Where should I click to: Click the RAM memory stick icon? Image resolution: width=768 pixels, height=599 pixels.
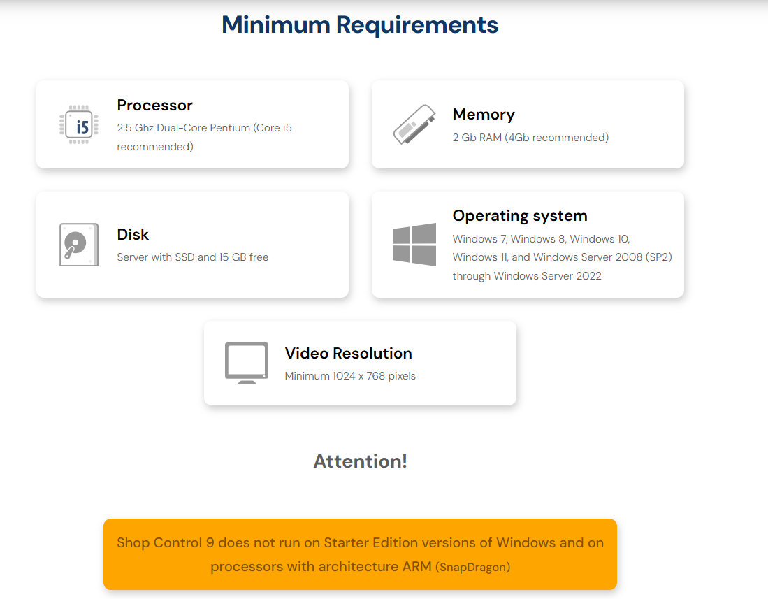(414, 124)
